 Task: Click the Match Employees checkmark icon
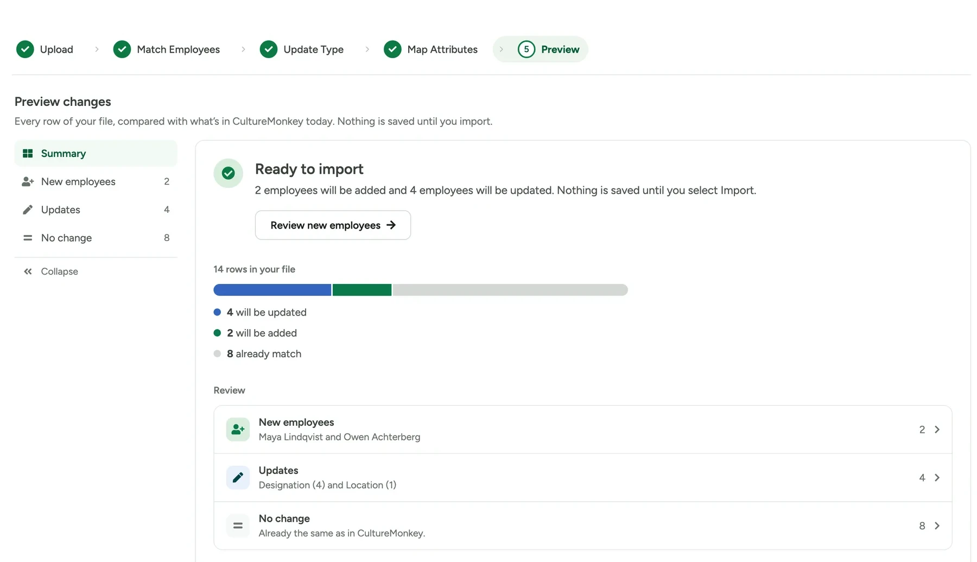pyautogui.click(x=122, y=49)
